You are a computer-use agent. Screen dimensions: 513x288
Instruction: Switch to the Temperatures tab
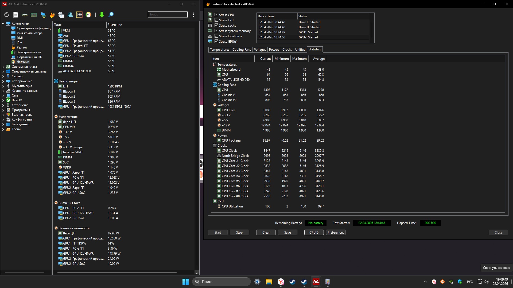[220, 50]
